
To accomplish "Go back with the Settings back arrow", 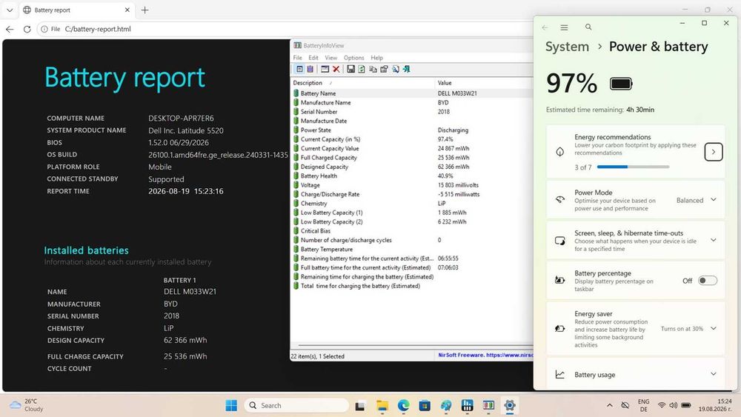I will [x=545, y=27].
